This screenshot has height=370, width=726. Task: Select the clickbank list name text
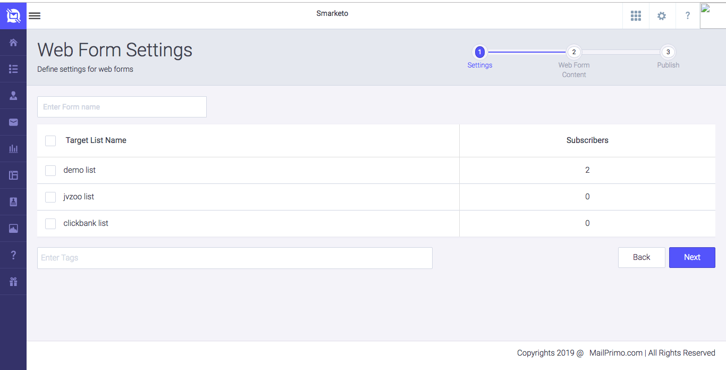86,223
